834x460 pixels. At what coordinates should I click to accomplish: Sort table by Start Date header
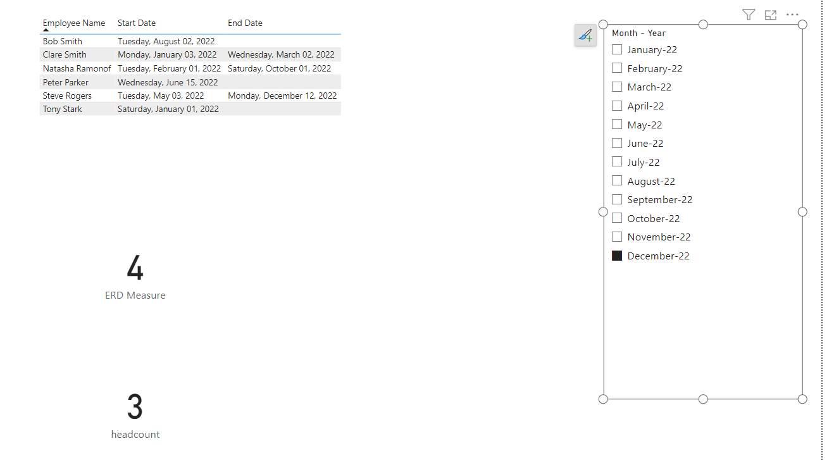click(x=137, y=23)
